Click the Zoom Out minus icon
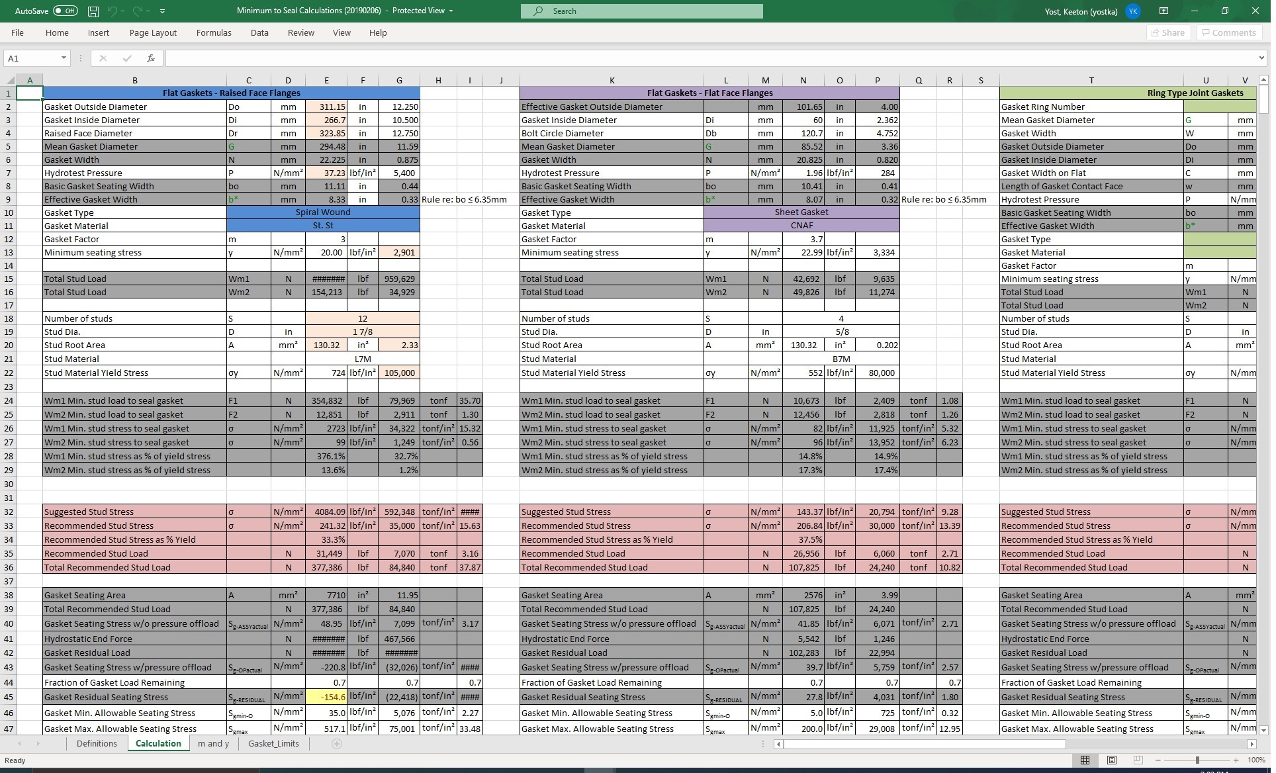 [x=1160, y=760]
